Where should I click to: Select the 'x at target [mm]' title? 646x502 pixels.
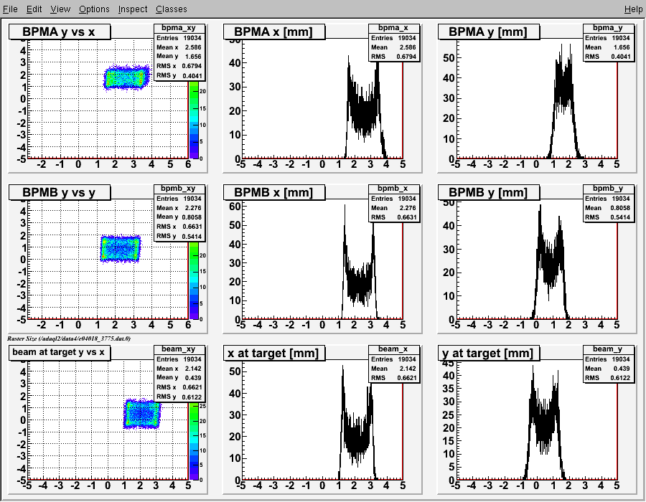[273, 353]
